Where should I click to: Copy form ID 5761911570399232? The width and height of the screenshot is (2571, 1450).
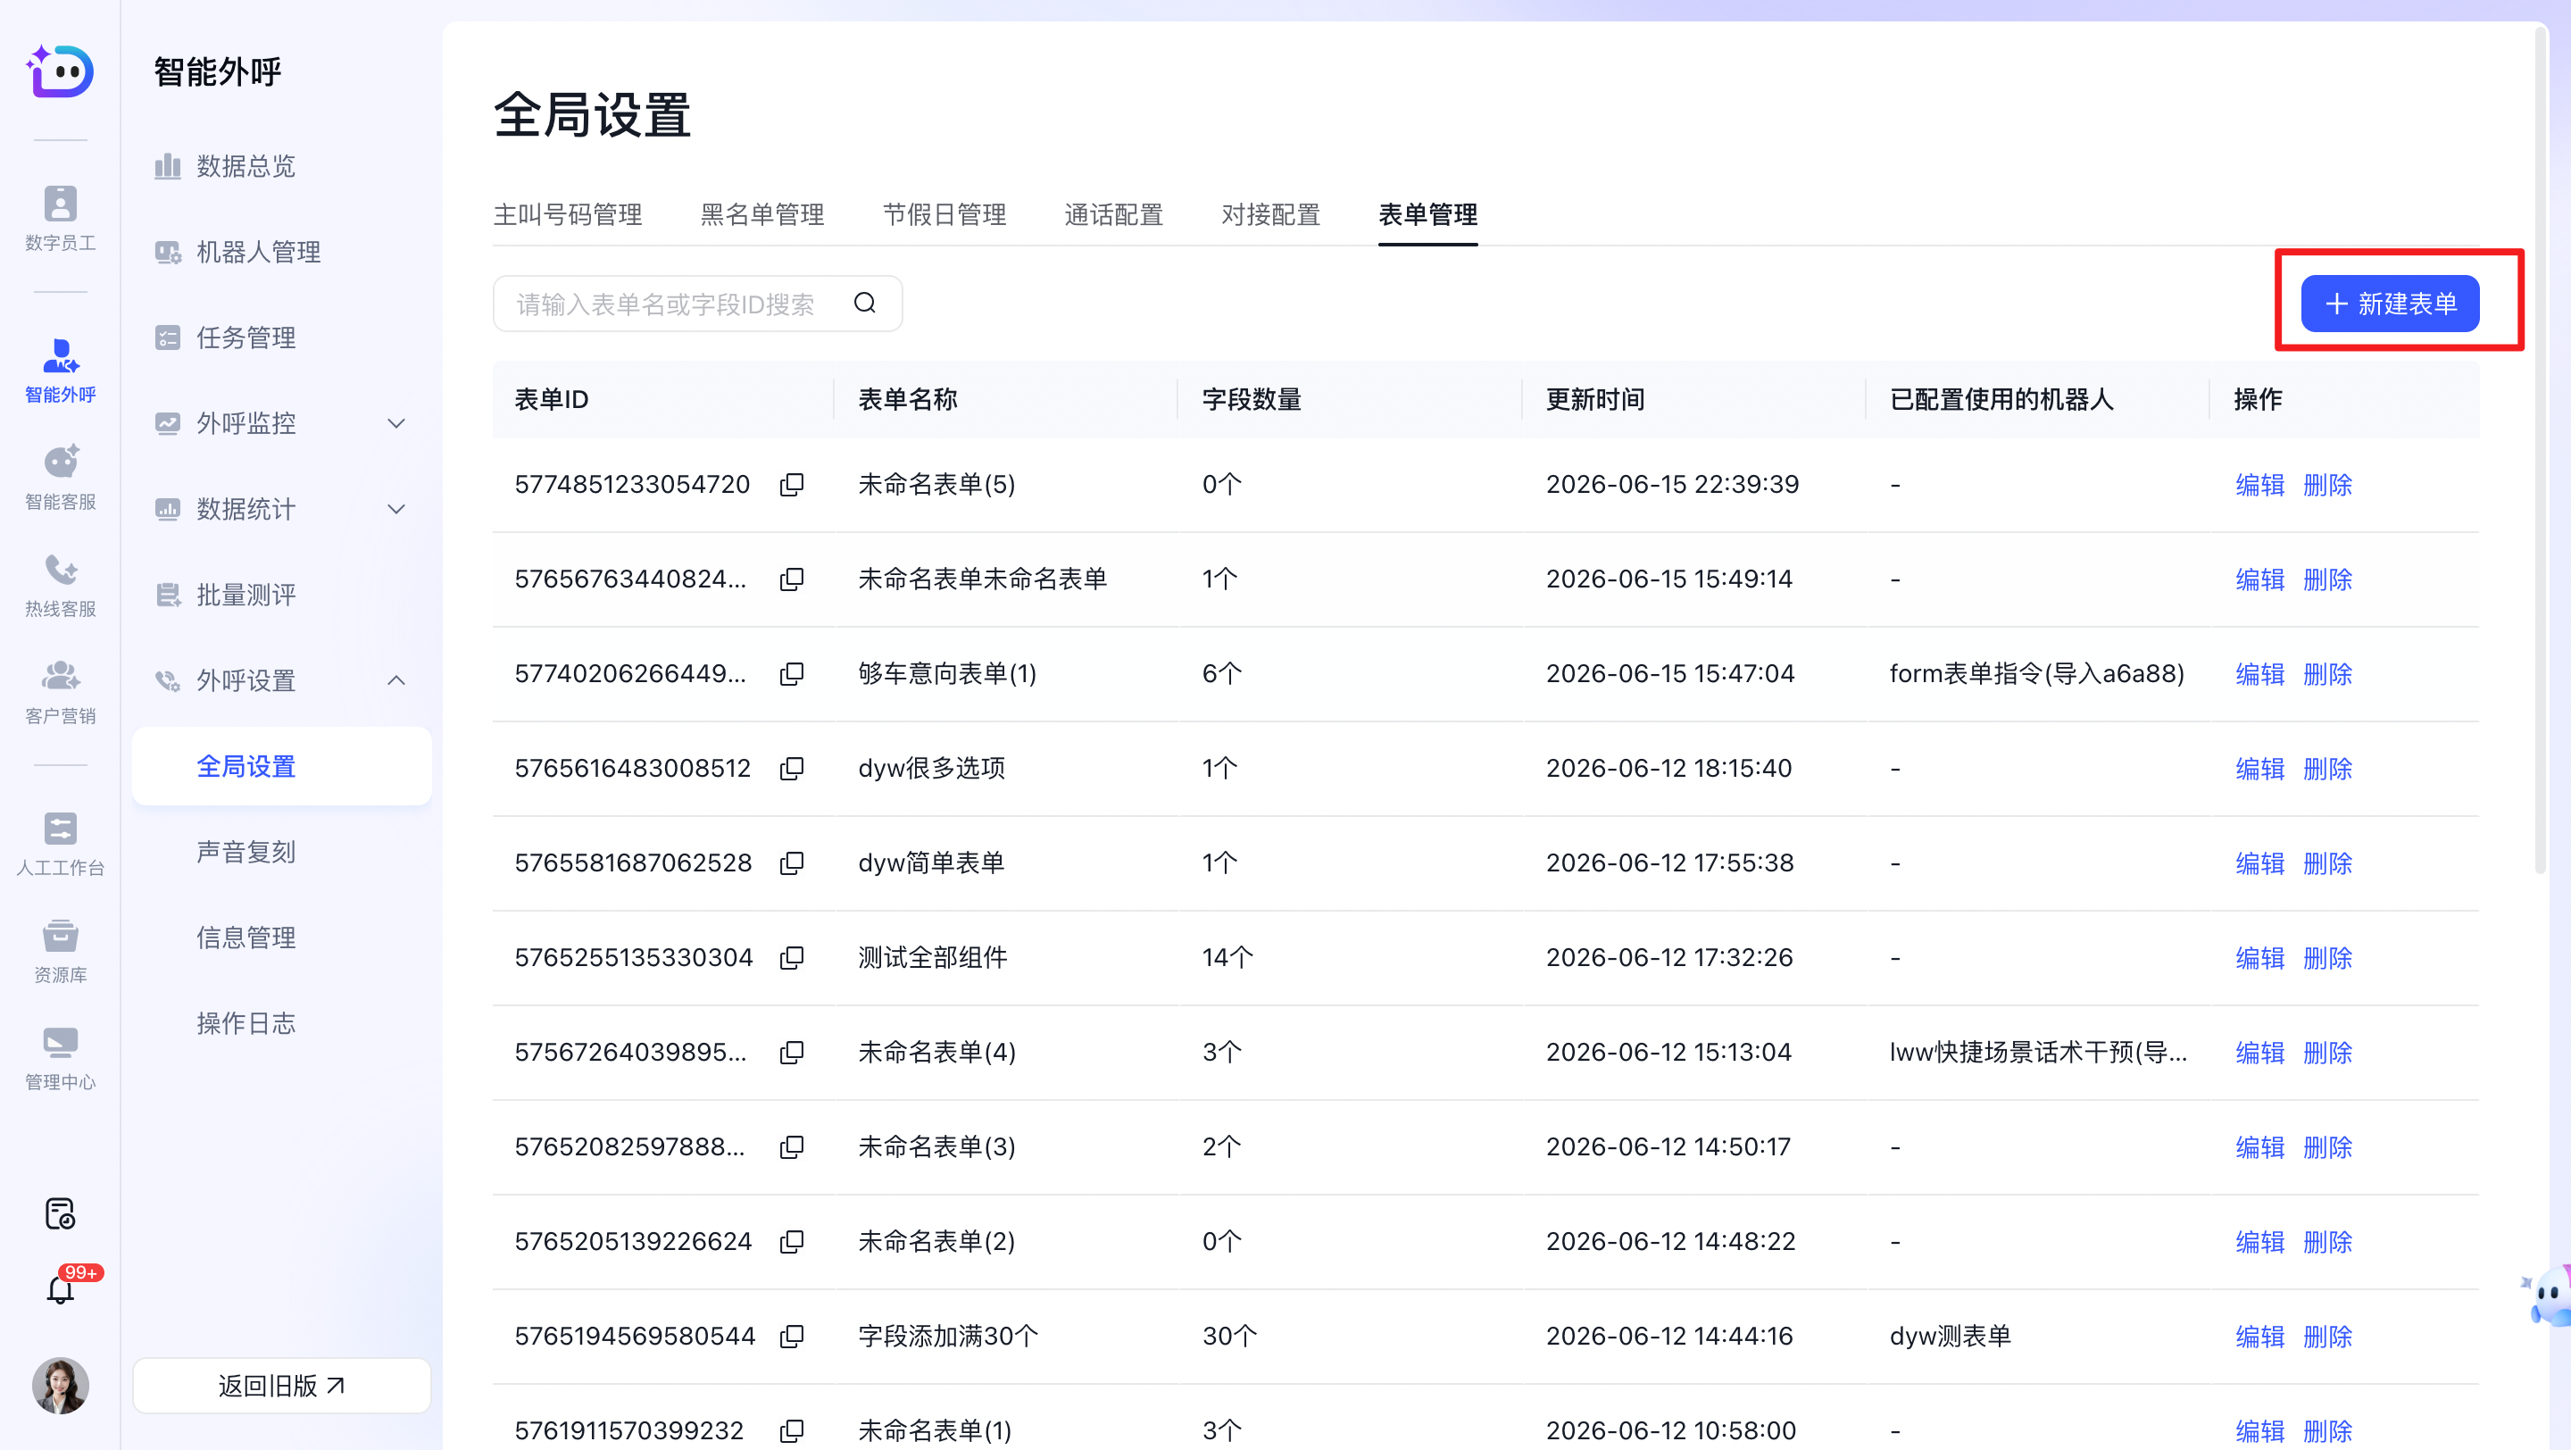coord(792,1430)
